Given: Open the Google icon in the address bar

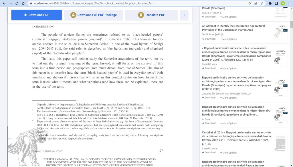Looking at the screenshot, I should 250,3.
